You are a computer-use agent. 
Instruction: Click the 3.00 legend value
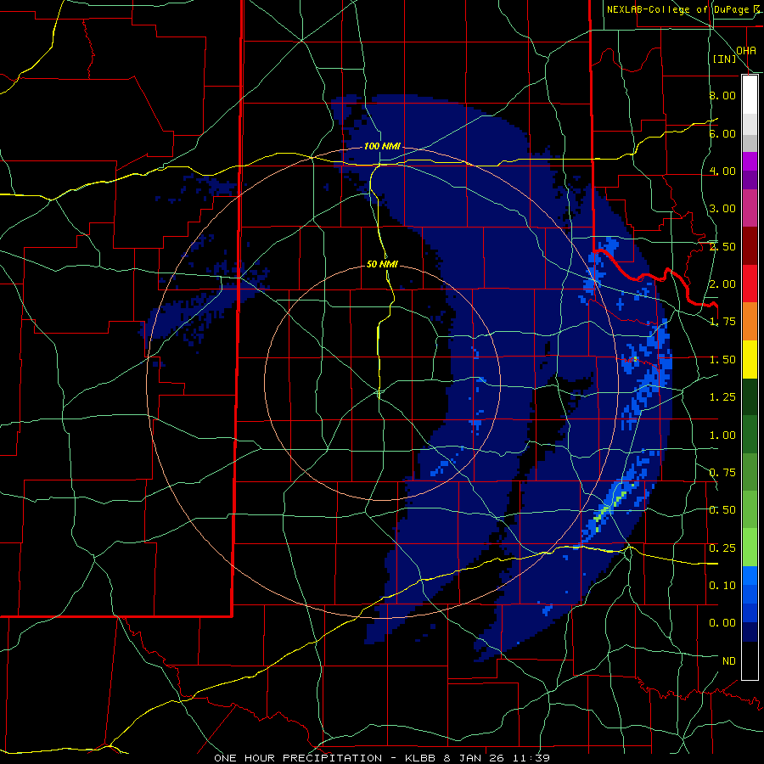click(722, 209)
